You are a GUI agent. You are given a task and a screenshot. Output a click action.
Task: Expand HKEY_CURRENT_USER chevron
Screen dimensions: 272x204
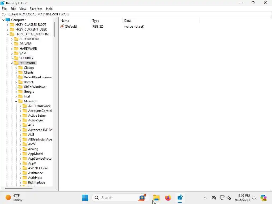(x=7, y=29)
